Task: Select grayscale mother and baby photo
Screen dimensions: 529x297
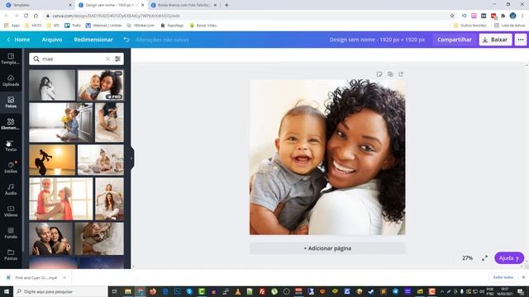Action: [x=52, y=85]
